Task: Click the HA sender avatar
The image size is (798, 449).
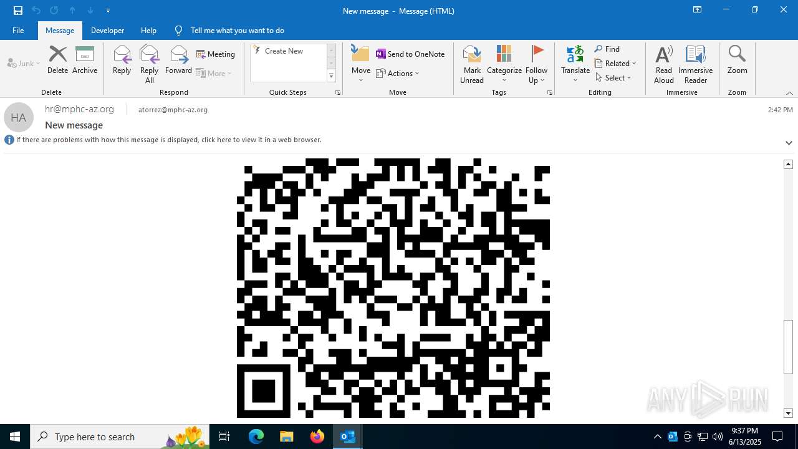Action: tap(19, 117)
